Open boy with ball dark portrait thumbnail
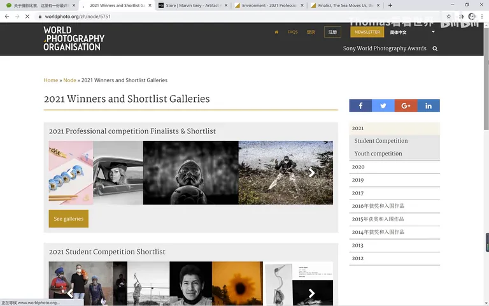The height and width of the screenshot is (306, 489). pyautogui.click(x=191, y=173)
